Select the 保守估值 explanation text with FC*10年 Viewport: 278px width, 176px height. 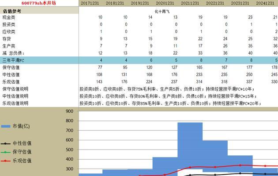click(167, 89)
